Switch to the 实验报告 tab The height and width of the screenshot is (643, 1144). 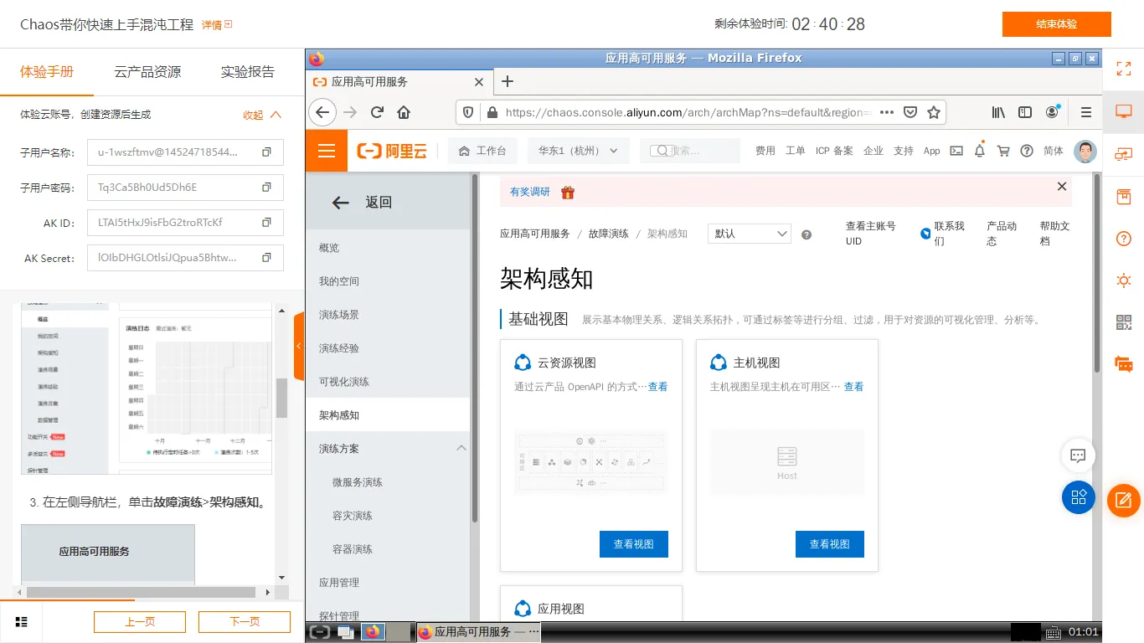(x=248, y=72)
